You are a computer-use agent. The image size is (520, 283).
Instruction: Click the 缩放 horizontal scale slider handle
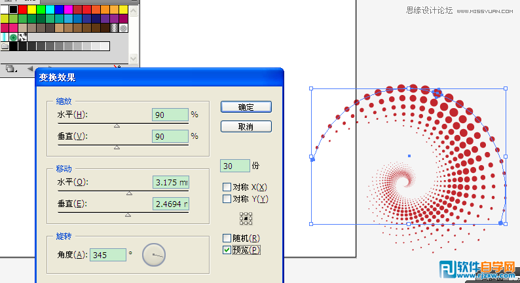point(117,126)
